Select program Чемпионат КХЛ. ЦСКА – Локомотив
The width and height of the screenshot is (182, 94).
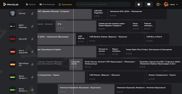(x=138, y=13)
